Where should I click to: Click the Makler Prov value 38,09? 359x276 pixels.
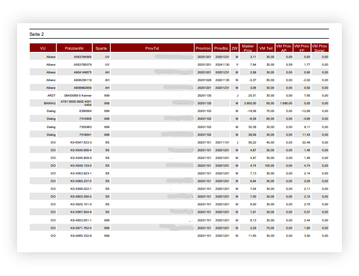252,135
